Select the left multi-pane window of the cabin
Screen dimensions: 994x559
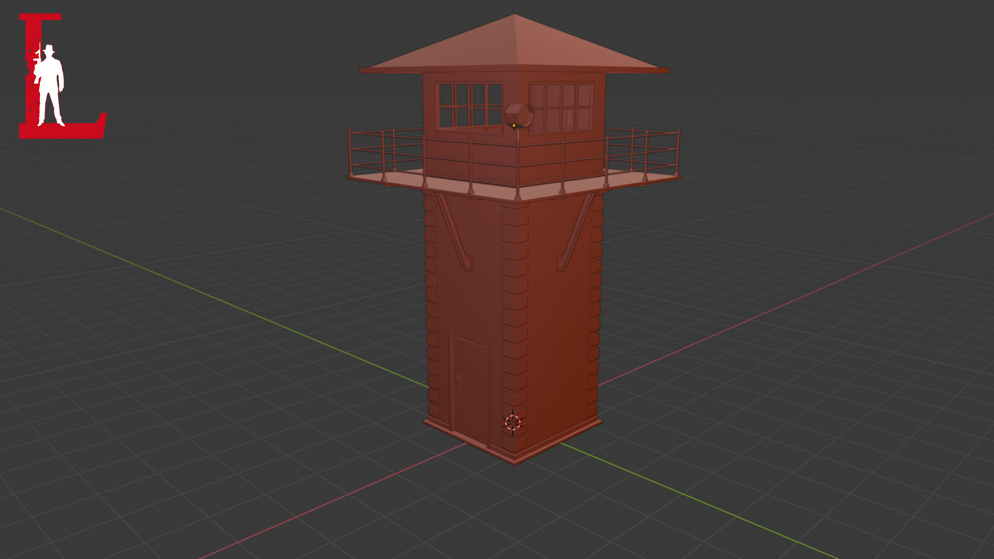(x=470, y=106)
